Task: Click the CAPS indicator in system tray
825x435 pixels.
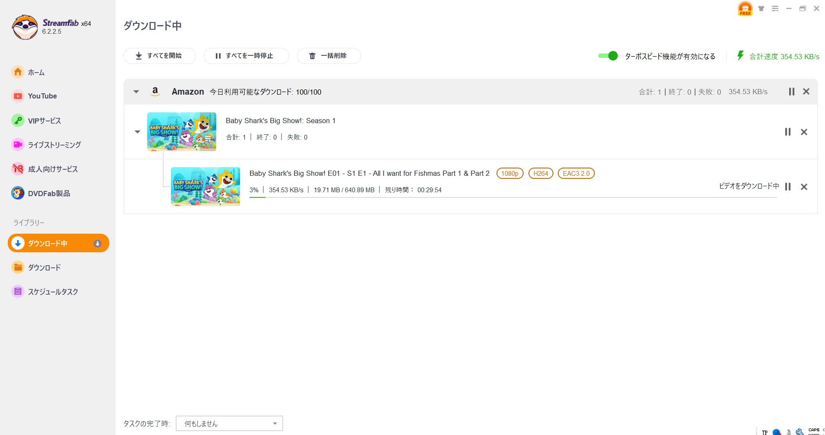Action: (814, 430)
